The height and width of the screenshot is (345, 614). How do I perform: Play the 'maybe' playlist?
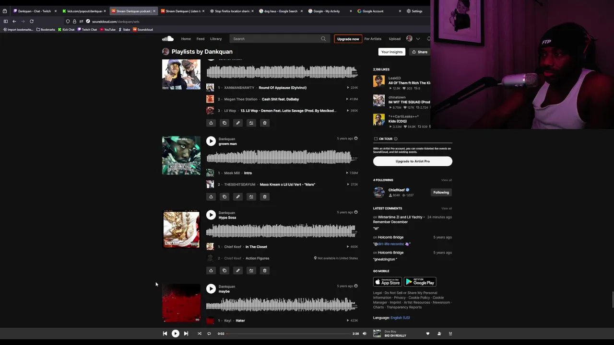click(211, 288)
